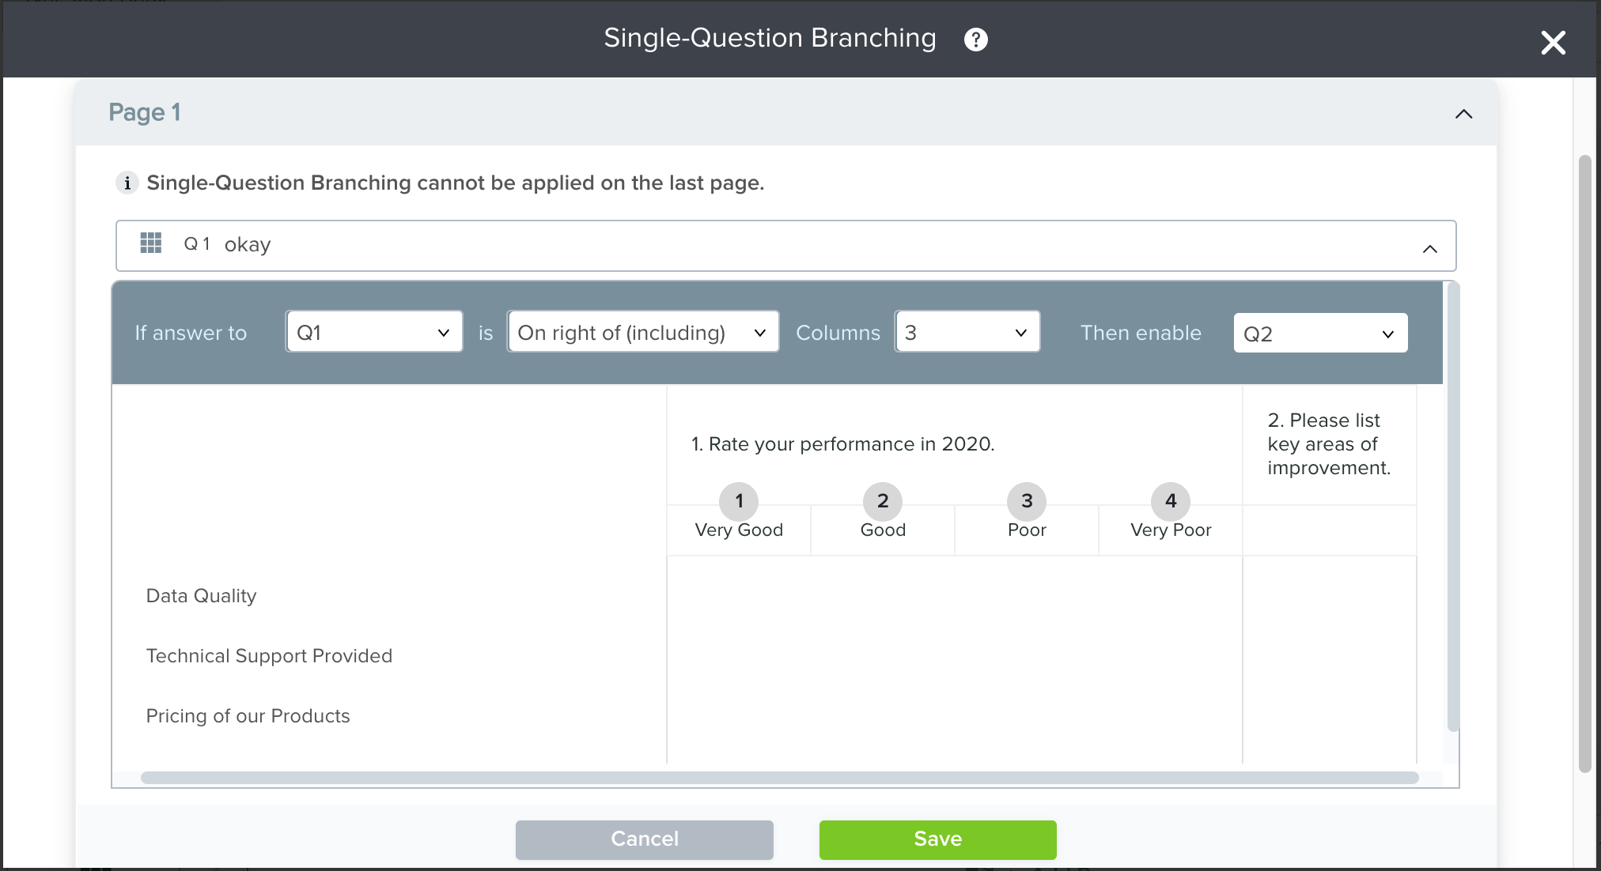Click the help question mark icon
The width and height of the screenshot is (1601, 871).
point(975,40)
